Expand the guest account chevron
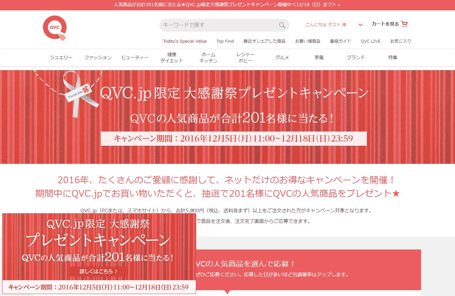Viewport: 455px width, 296px height. [361, 25]
